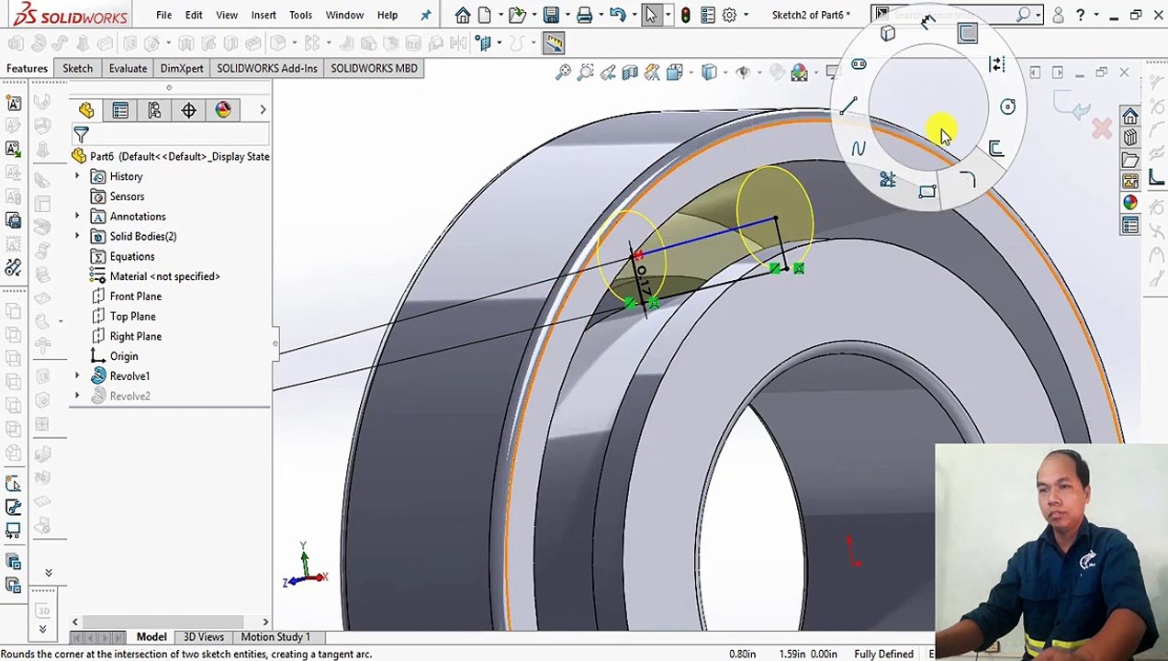The image size is (1168, 661).
Task: Choose the Straight Slot tool in shortcut ring
Action: tap(859, 64)
